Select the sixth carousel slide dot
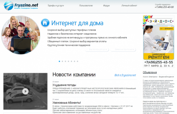The width and height of the screenshot is (177, 114). point(74,61)
